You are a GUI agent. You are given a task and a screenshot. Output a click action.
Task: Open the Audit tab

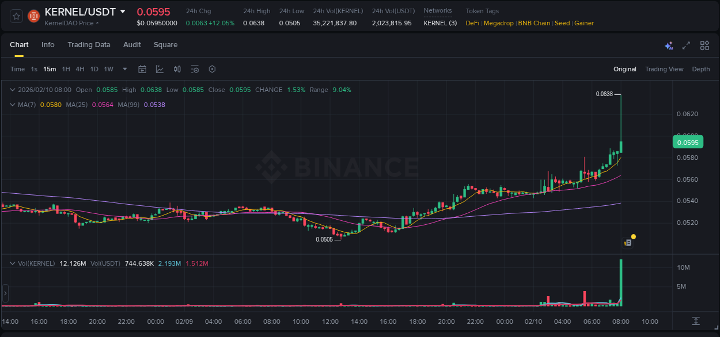click(x=132, y=44)
